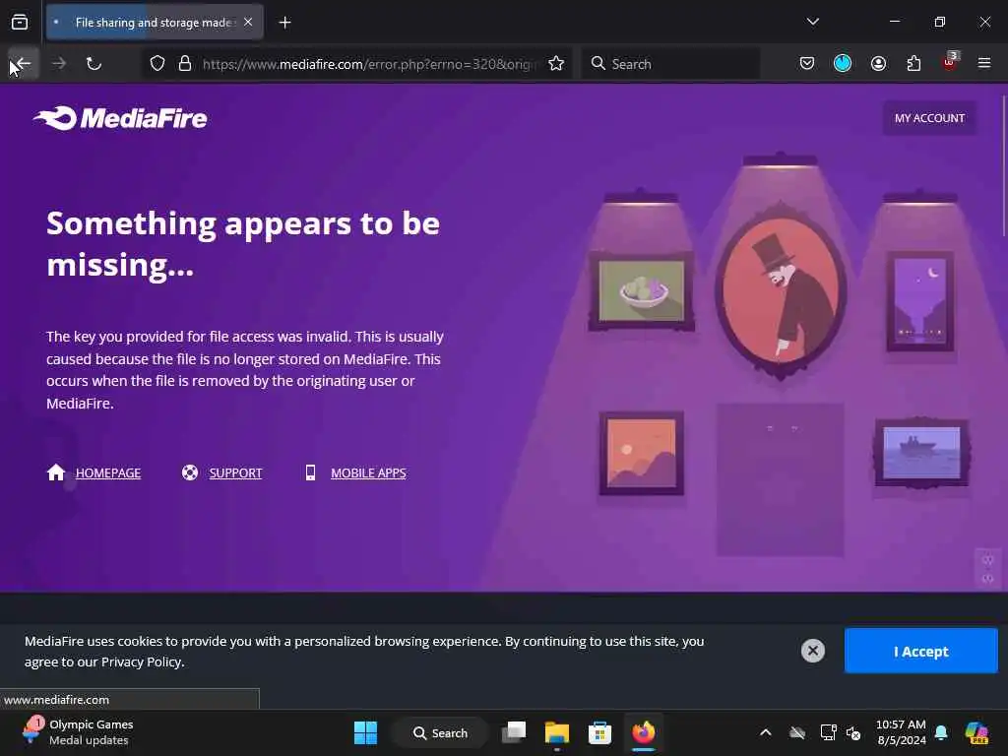Open the Firefox hamburger application menu
Image resolution: width=1008 pixels, height=756 pixels.
point(984,63)
